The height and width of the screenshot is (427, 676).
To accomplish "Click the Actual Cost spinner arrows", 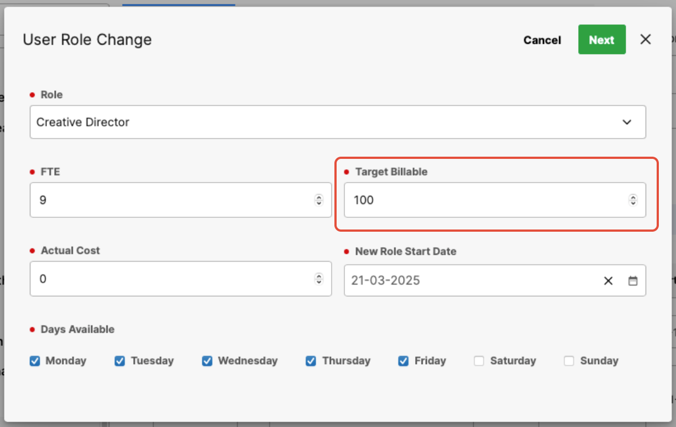I will pyautogui.click(x=319, y=279).
